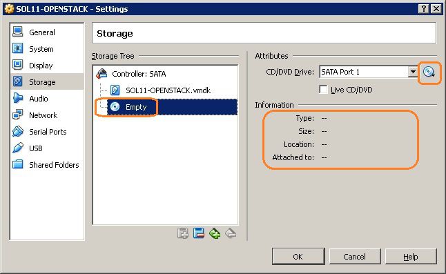
Task: Open the USB settings category
Action: click(x=47, y=148)
